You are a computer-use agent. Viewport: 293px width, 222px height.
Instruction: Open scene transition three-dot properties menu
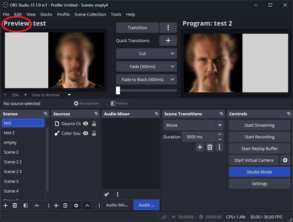click(x=219, y=147)
